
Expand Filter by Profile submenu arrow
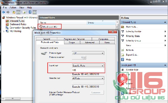[165, 31]
